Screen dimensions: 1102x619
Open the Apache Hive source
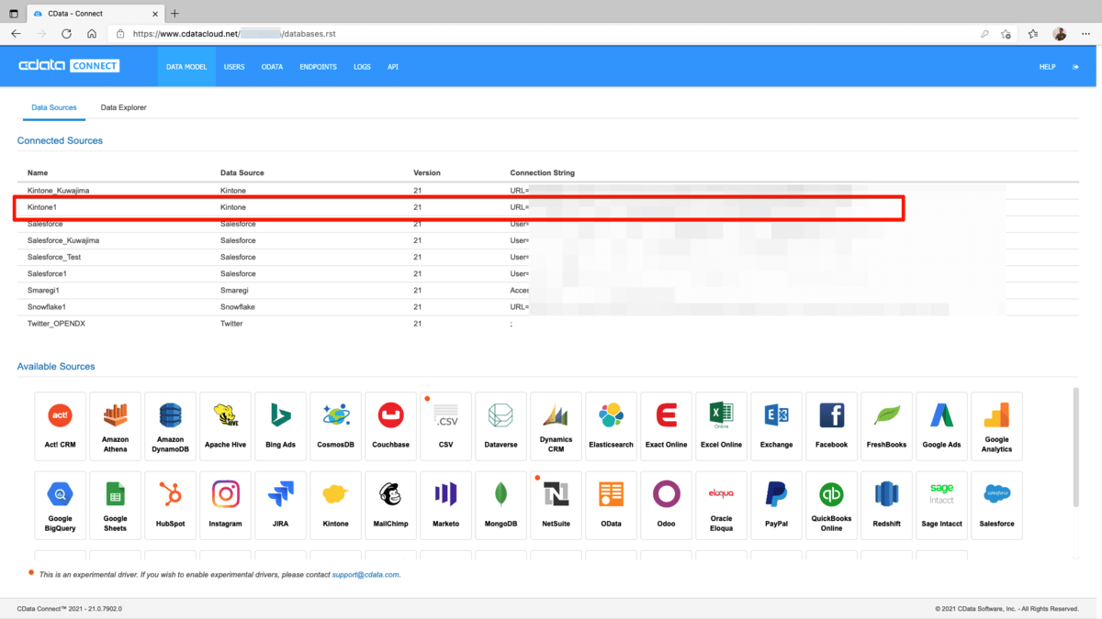(x=225, y=426)
